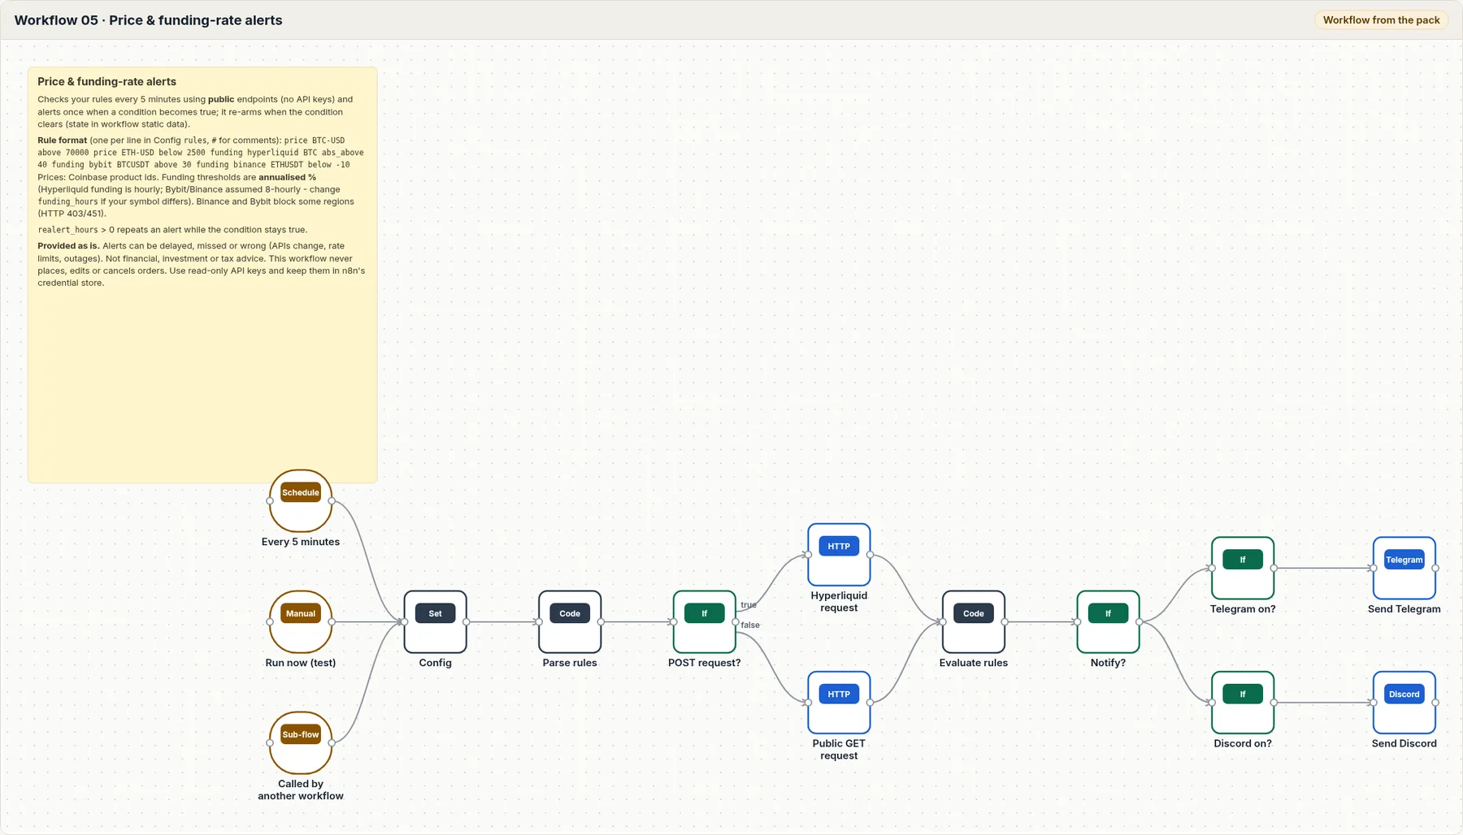1463x835 pixels.
Task: Open the Hyperliquid request HTTP node
Action: coord(839,555)
